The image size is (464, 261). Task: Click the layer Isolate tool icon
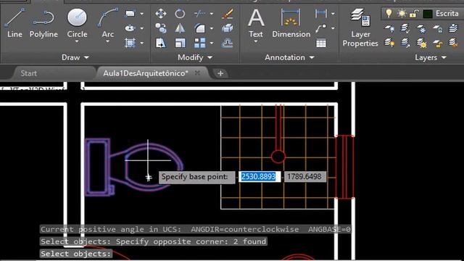coord(405,28)
